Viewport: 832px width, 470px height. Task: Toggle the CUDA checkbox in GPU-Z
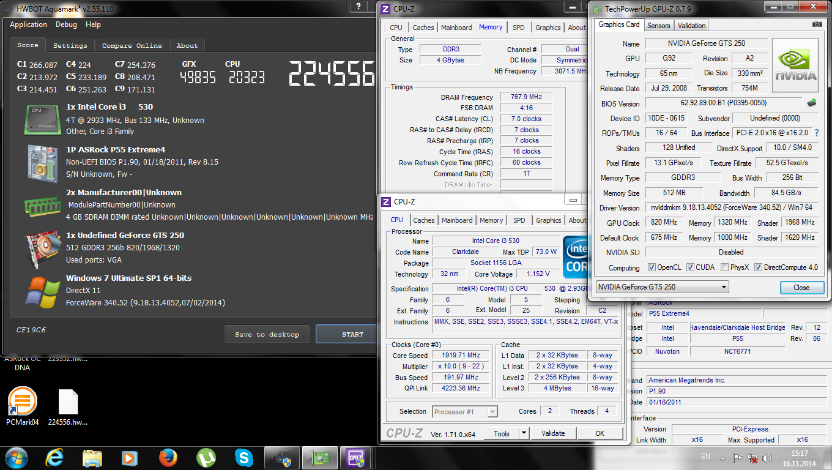pyautogui.click(x=690, y=267)
